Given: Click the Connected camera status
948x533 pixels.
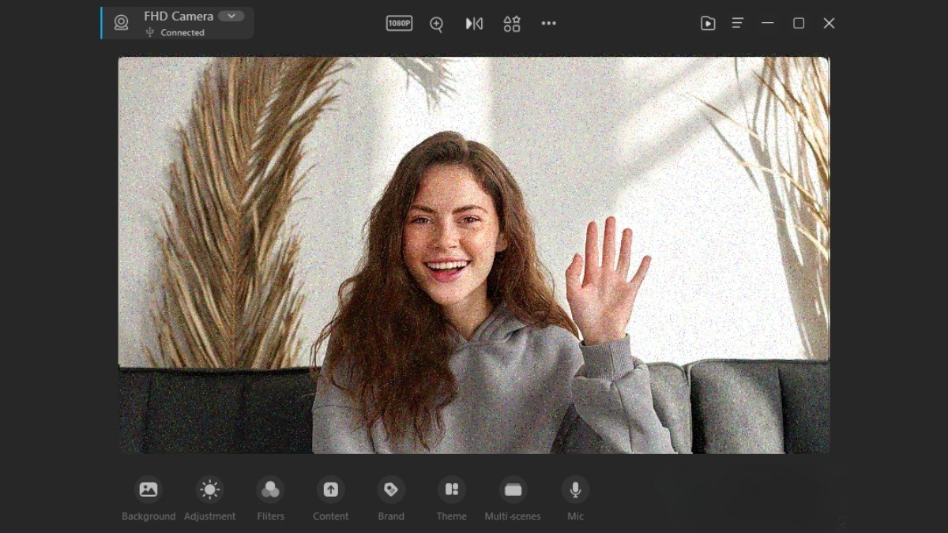Looking at the screenshot, I should coord(175,32).
